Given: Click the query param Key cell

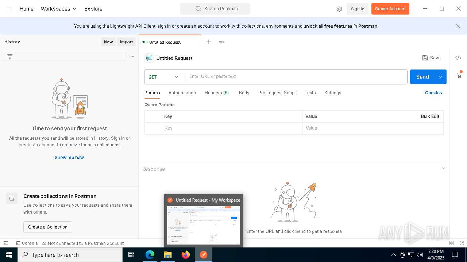Looking at the screenshot, I should click(232, 128).
